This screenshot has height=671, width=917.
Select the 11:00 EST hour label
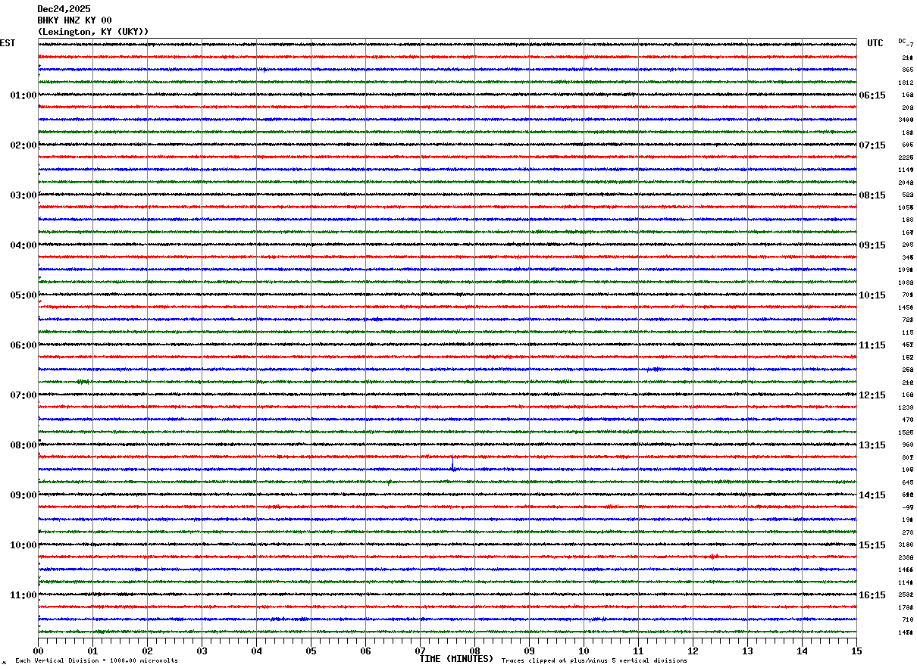point(23,595)
